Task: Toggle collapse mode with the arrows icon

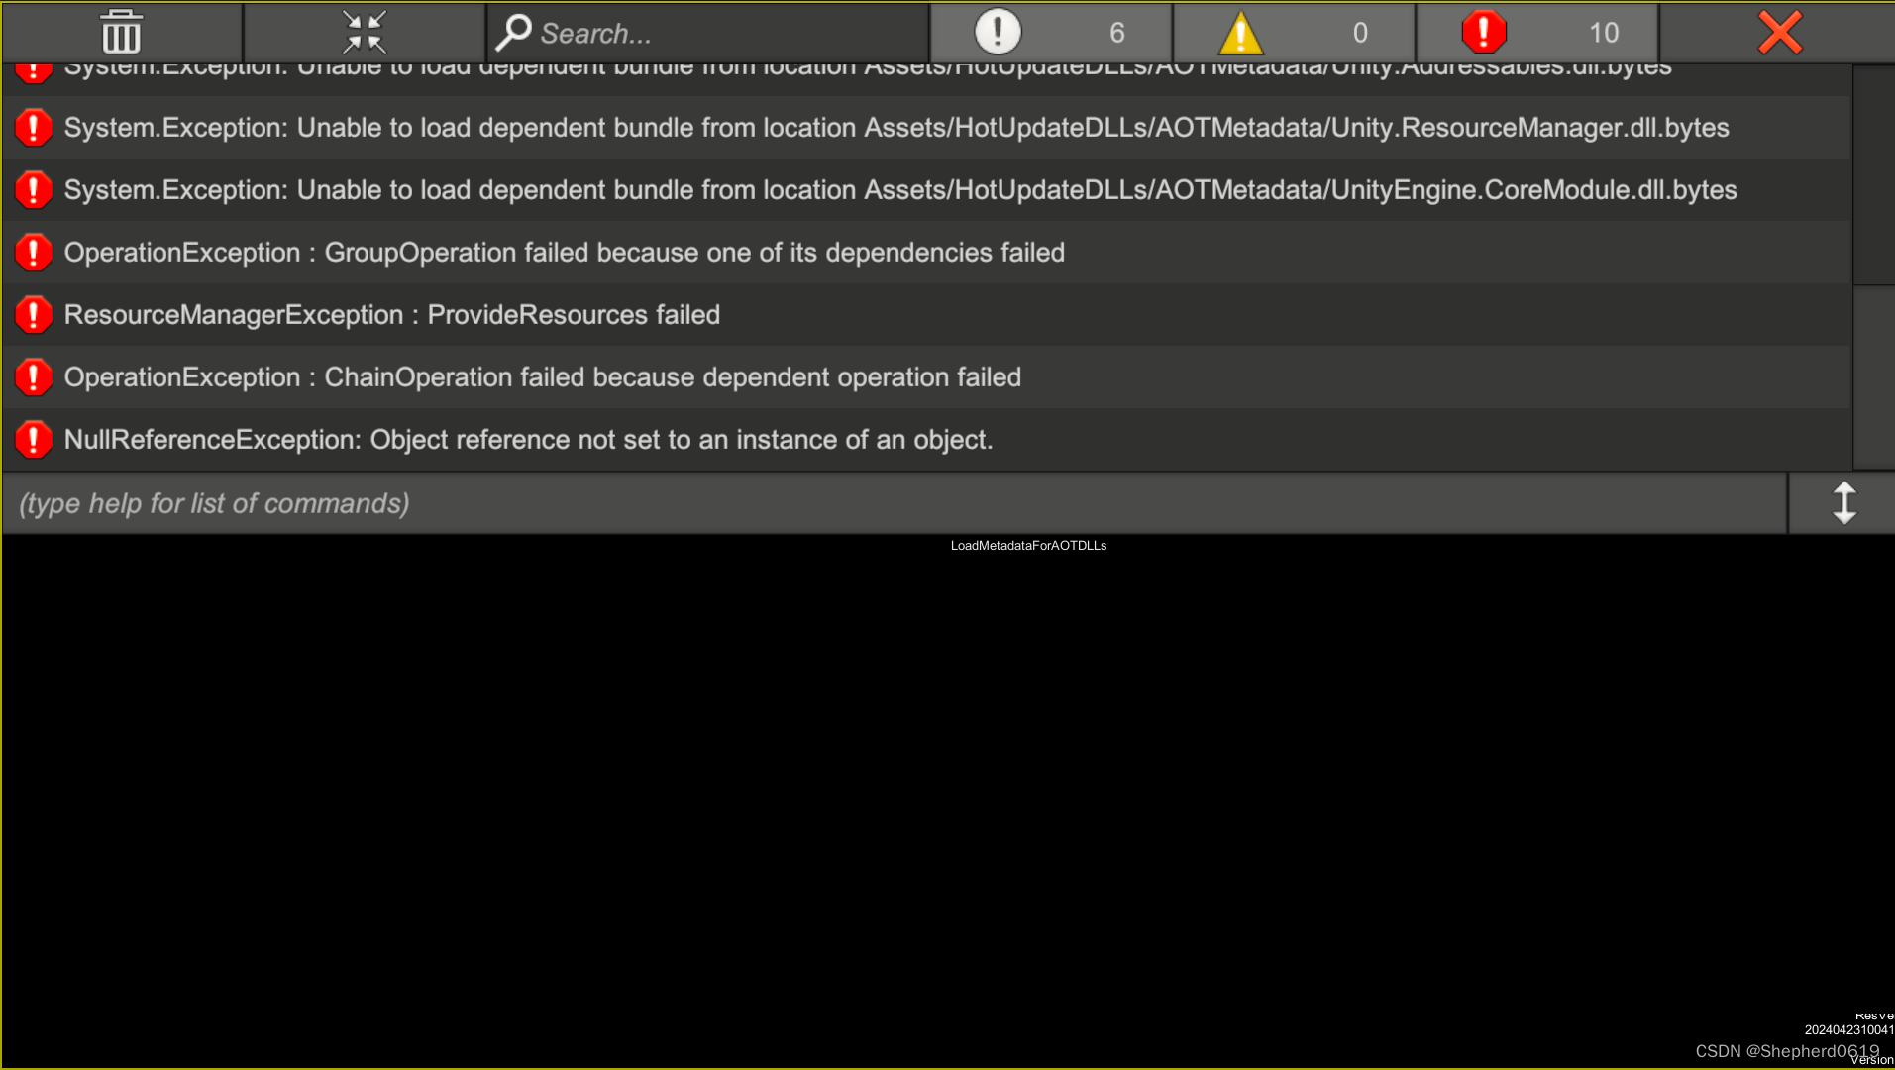Action: (365, 33)
